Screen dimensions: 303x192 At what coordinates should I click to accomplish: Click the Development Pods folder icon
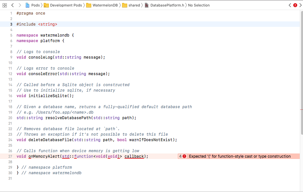pos(46,5)
